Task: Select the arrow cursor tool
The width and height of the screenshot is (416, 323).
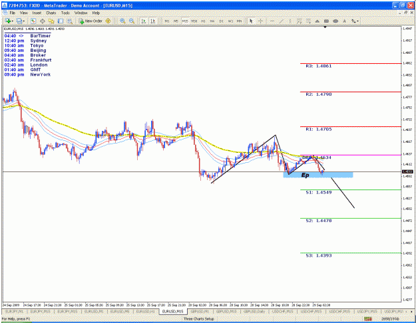Action: (251, 21)
